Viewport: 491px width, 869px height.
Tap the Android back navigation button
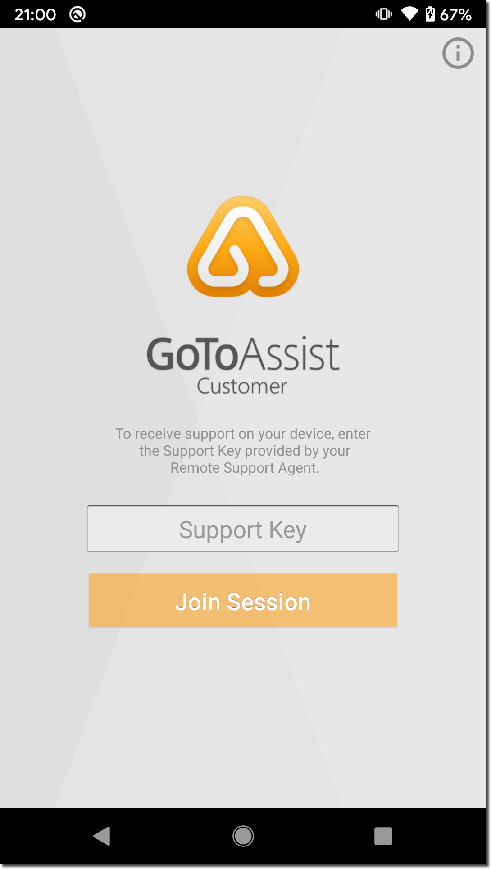tap(102, 836)
